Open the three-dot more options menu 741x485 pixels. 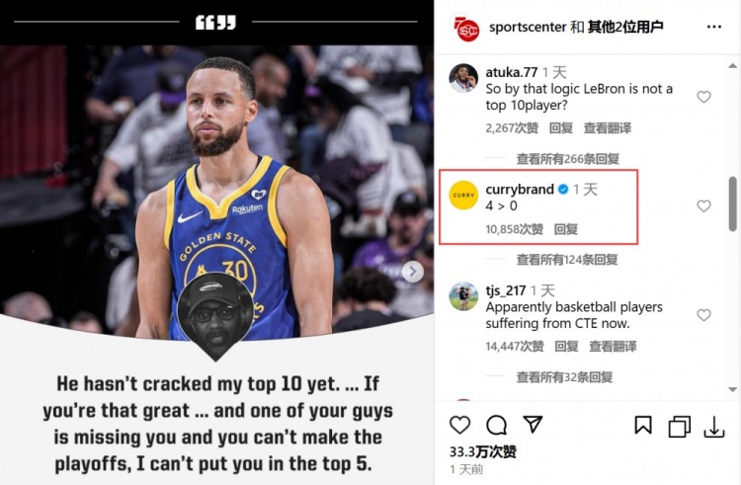(x=714, y=27)
